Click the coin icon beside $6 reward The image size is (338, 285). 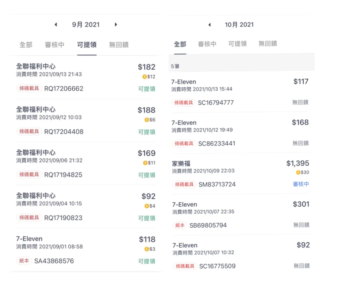point(147,120)
